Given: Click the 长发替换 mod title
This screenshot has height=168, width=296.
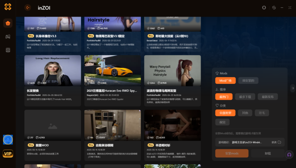Looking at the screenshot, I should click(x=33, y=91).
